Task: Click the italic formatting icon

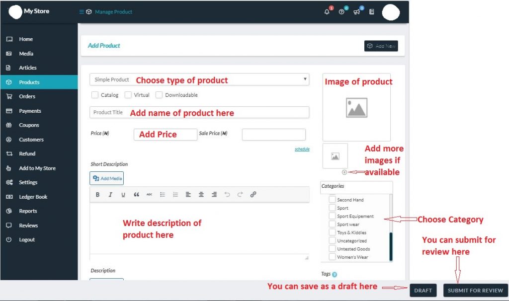Action: click(x=110, y=195)
